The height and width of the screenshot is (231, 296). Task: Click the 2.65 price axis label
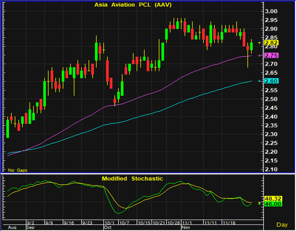(271, 73)
